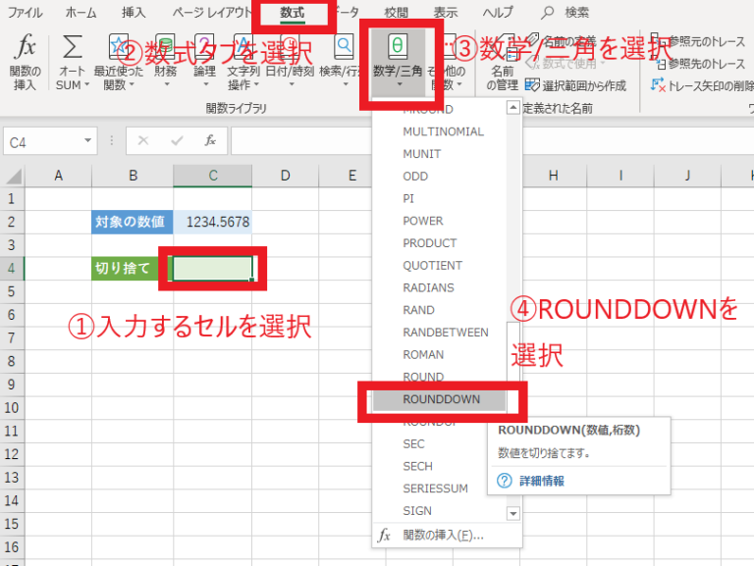
Task: Switch to the ページレイアウト tab
Action: (212, 13)
